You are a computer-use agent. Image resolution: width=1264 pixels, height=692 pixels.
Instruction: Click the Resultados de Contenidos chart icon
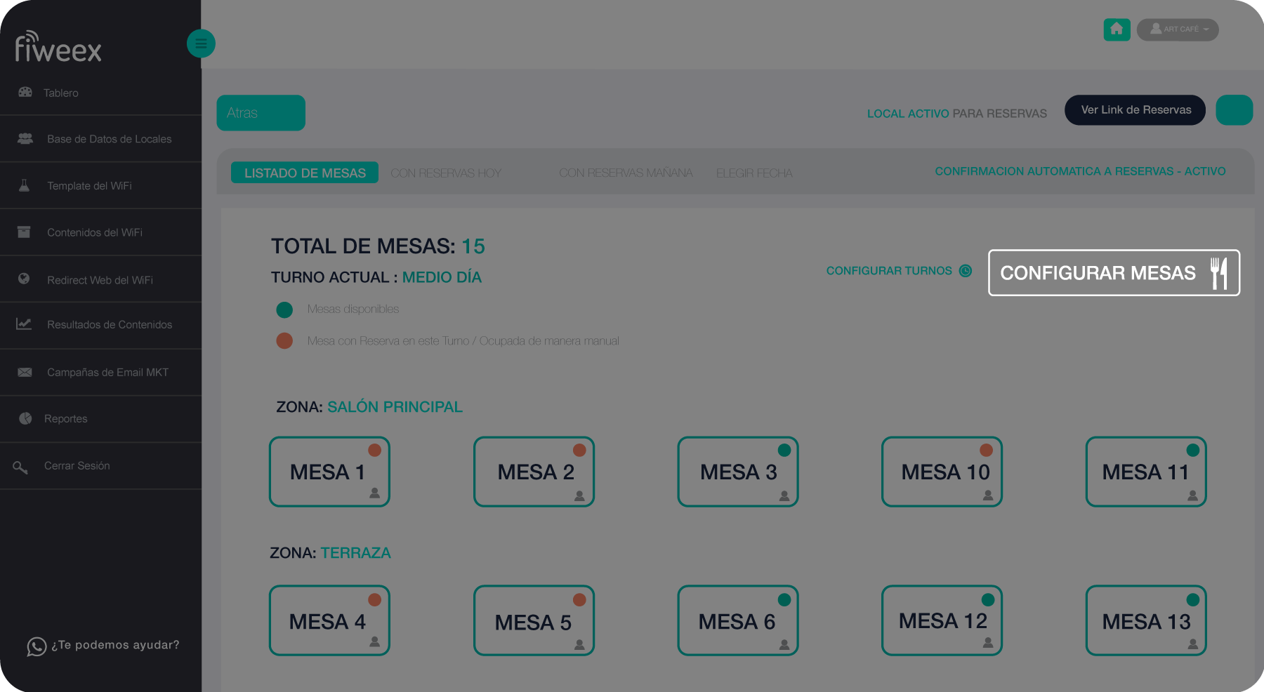[x=24, y=324]
